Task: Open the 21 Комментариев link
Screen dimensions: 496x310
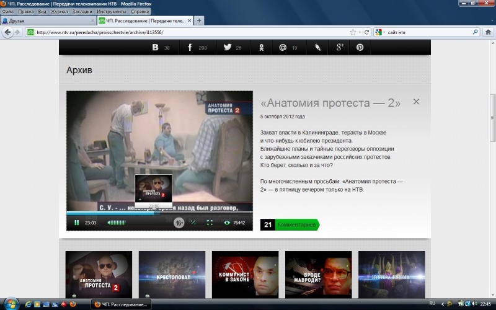Action: coord(290,224)
